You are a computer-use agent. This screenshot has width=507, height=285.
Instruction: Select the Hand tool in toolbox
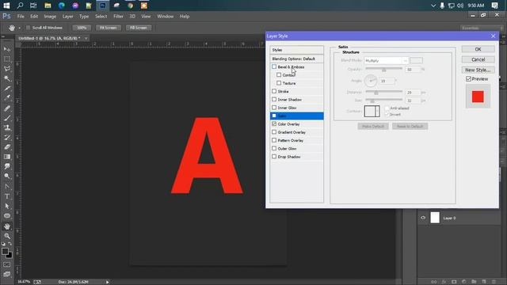point(7,226)
